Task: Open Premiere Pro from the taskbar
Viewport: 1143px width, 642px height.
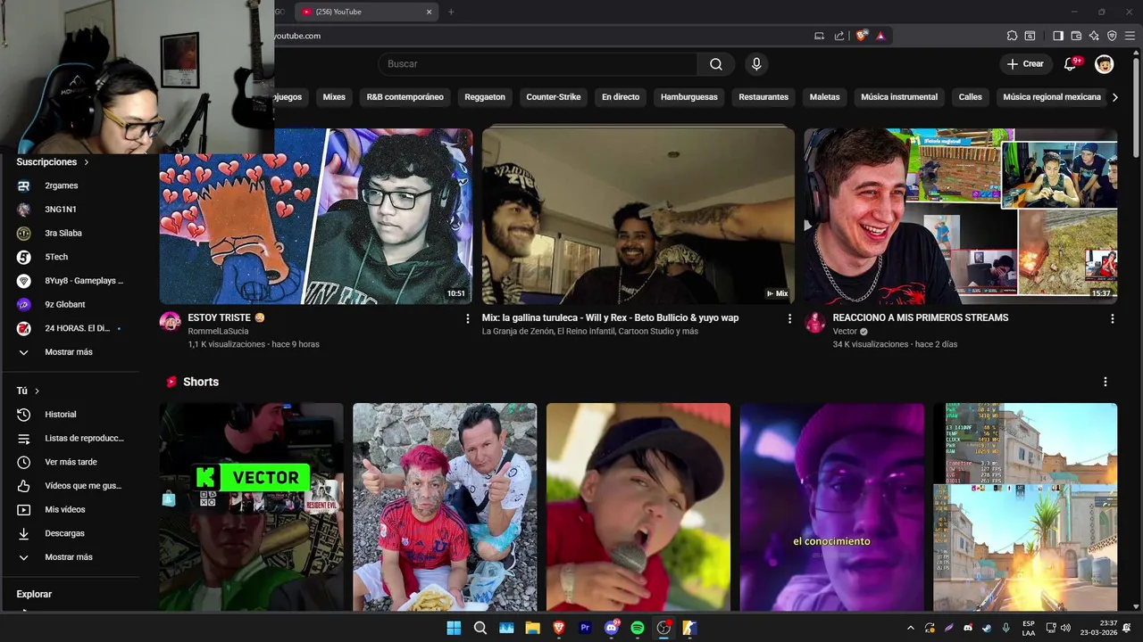Action: pyautogui.click(x=586, y=628)
